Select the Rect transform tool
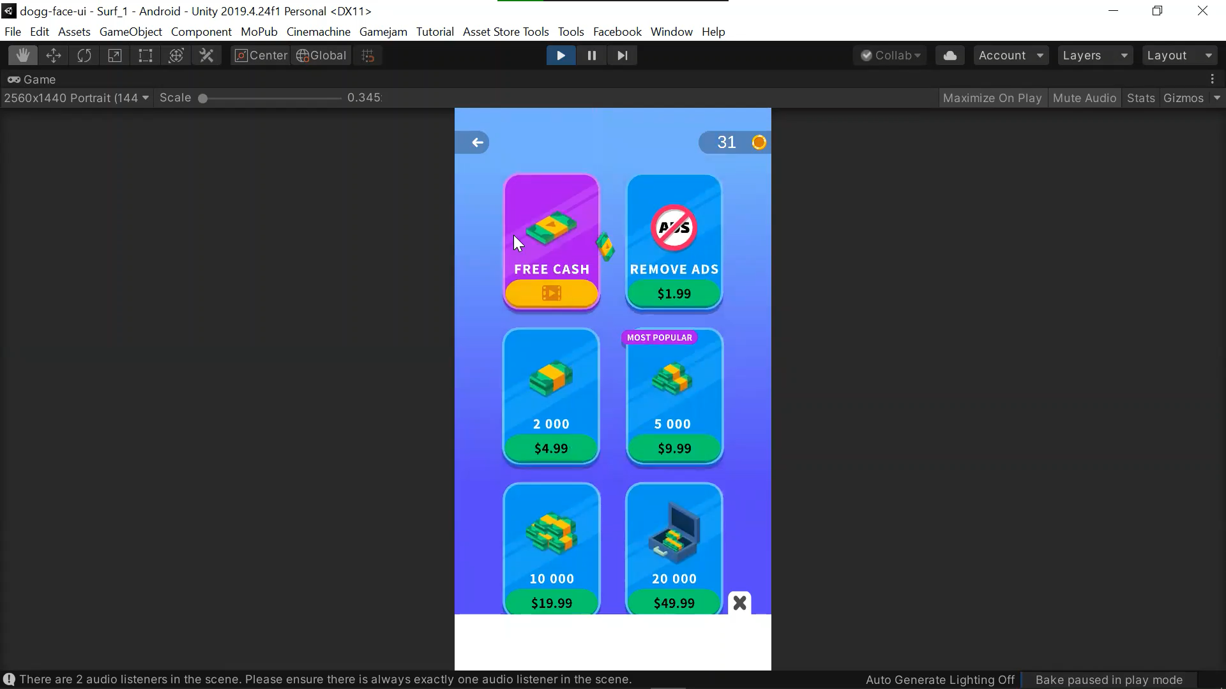Image resolution: width=1226 pixels, height=689 pixels. point(146,56)
